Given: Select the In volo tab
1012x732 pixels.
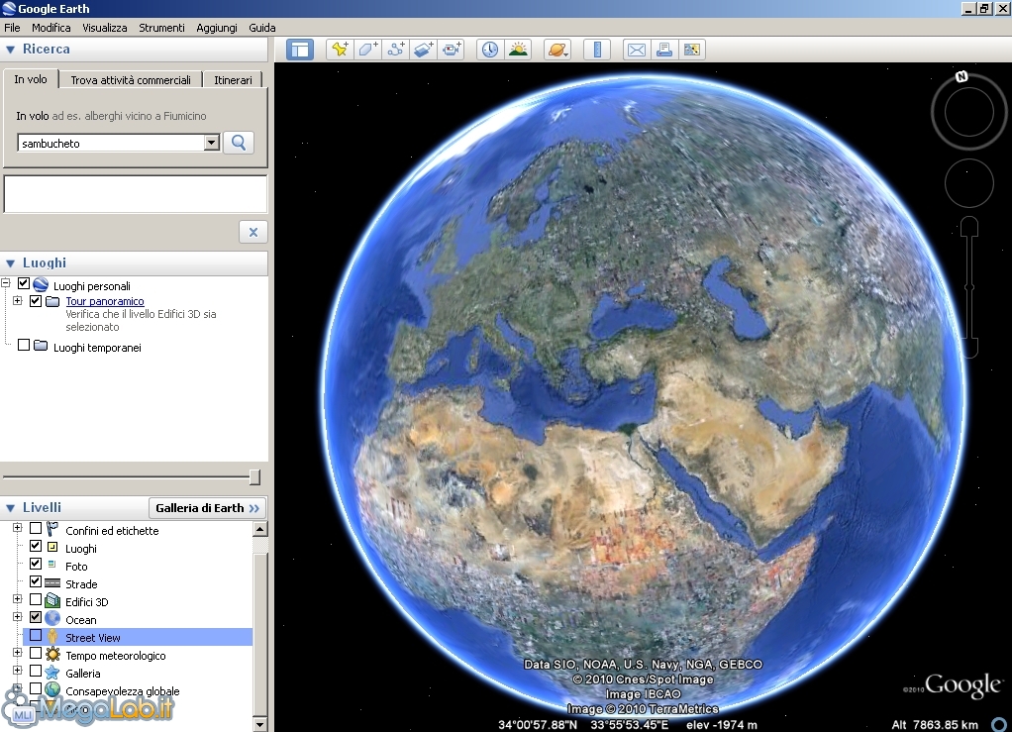Looking at the screenshot, I should [31, 79].
